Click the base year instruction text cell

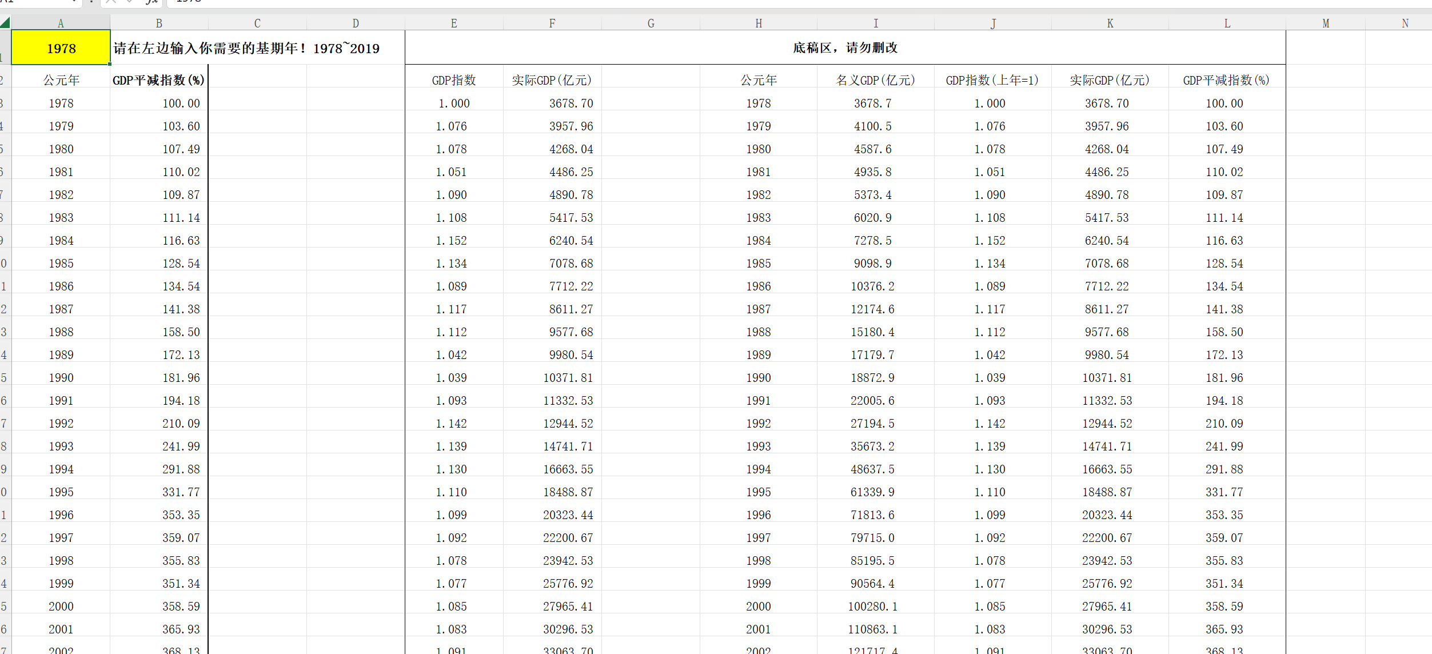click(x=246, y=48)
